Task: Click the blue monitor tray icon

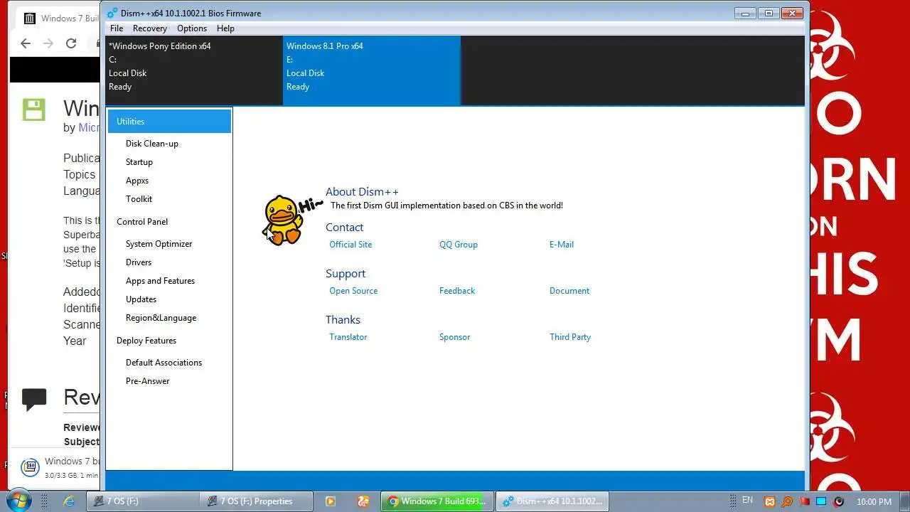Action: [821, 502]
